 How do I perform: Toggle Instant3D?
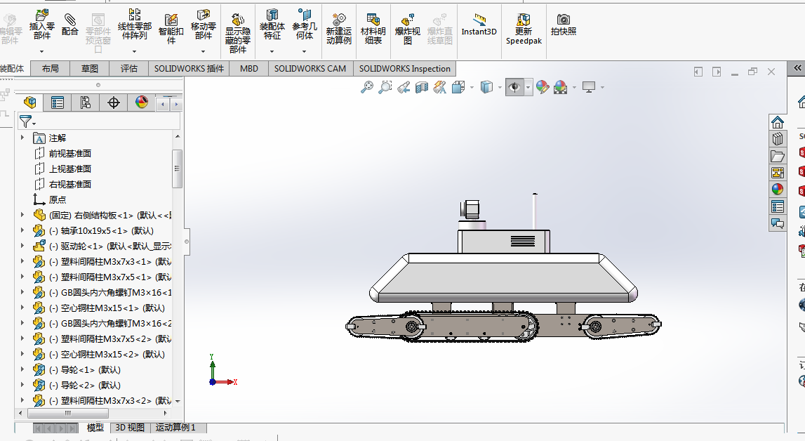pos(479,25)
